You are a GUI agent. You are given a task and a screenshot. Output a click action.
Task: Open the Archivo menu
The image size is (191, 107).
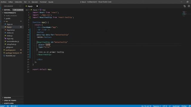pyautogui.click(x=4, y=2)
